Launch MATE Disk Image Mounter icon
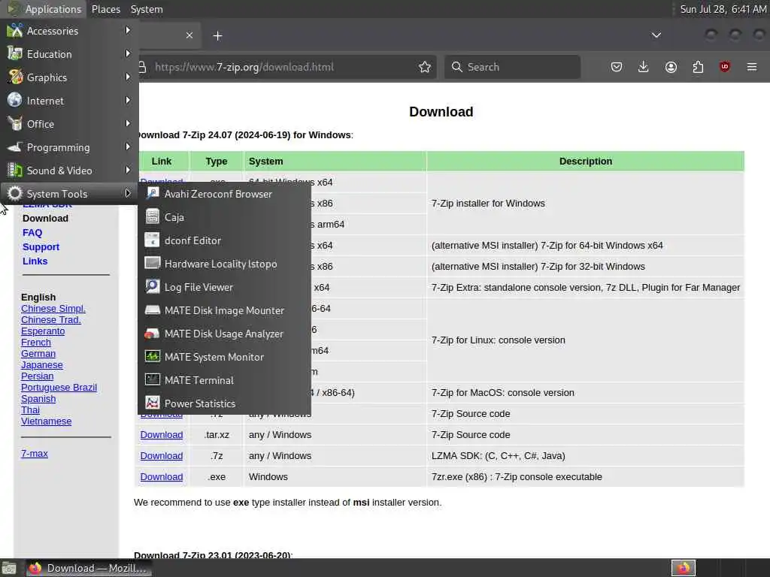Screen dimensions: 770x577 click(x=152, y=310)
